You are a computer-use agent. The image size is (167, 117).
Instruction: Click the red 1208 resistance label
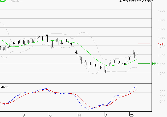(x=161, y=44)
